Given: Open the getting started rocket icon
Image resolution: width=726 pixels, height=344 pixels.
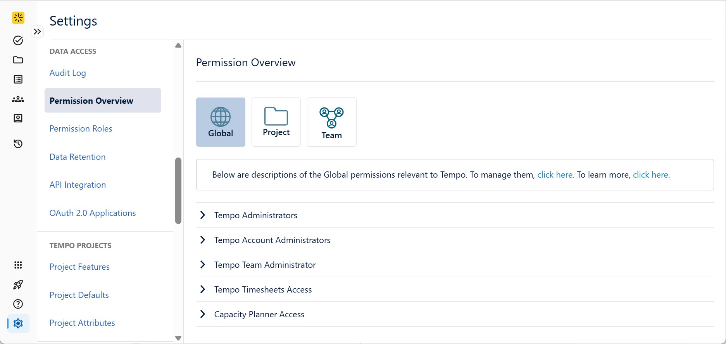Looking at the screenshot, I should [18, 285].
